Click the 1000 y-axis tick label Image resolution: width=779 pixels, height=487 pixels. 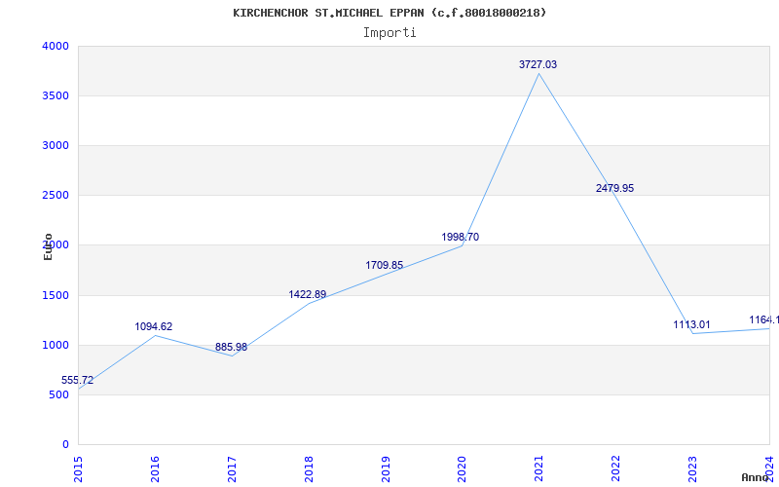pos(56,346)
